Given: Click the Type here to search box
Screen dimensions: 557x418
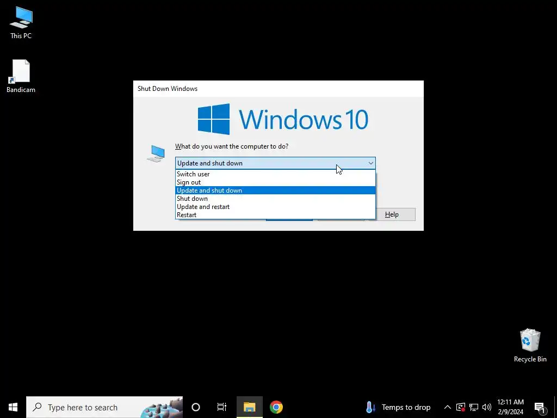Looking at the screenshot, I should 104,407.
